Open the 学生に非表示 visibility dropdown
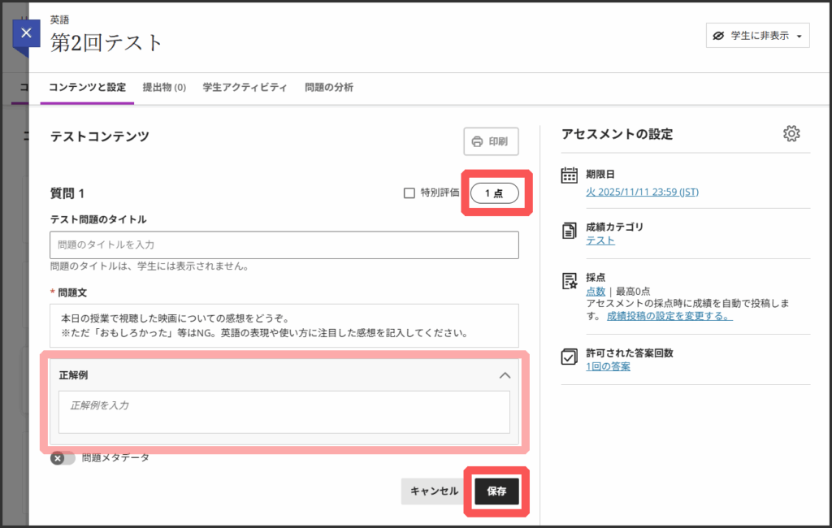832x528 pixels. (x=757, y=36)
